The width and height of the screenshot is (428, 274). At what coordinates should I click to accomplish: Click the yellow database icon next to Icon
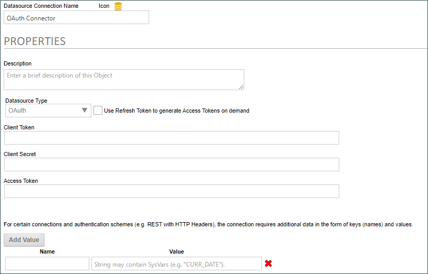click(x=118, y=6)
